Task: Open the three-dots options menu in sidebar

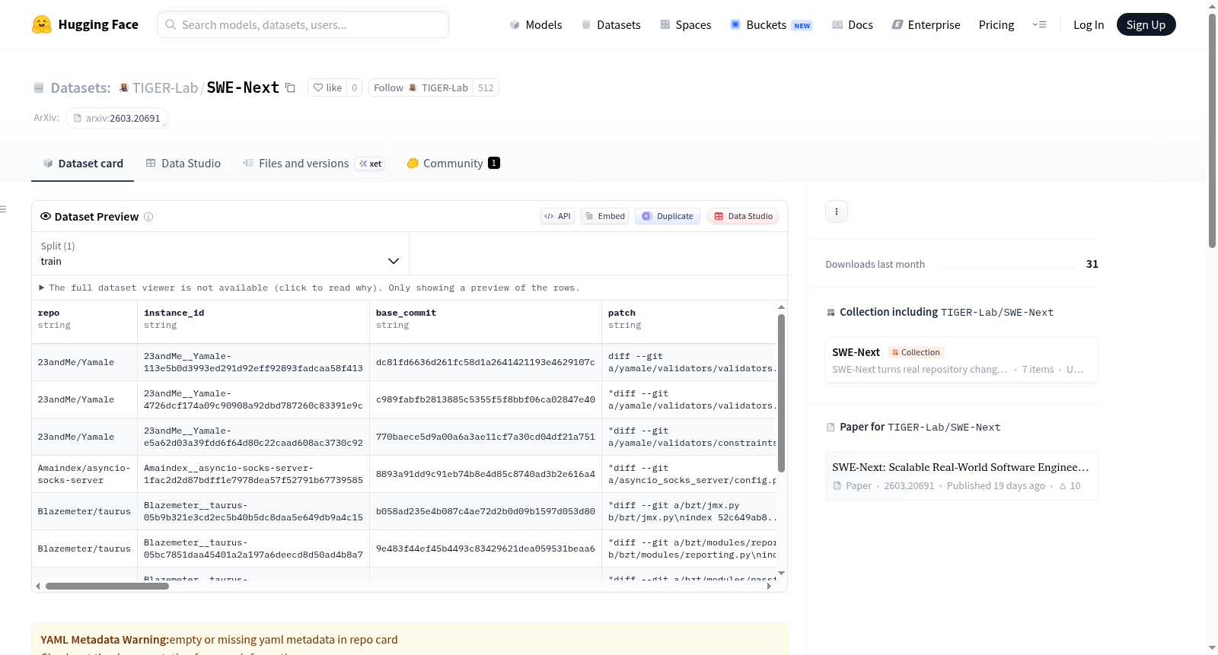Action: [x=837, y=211]
